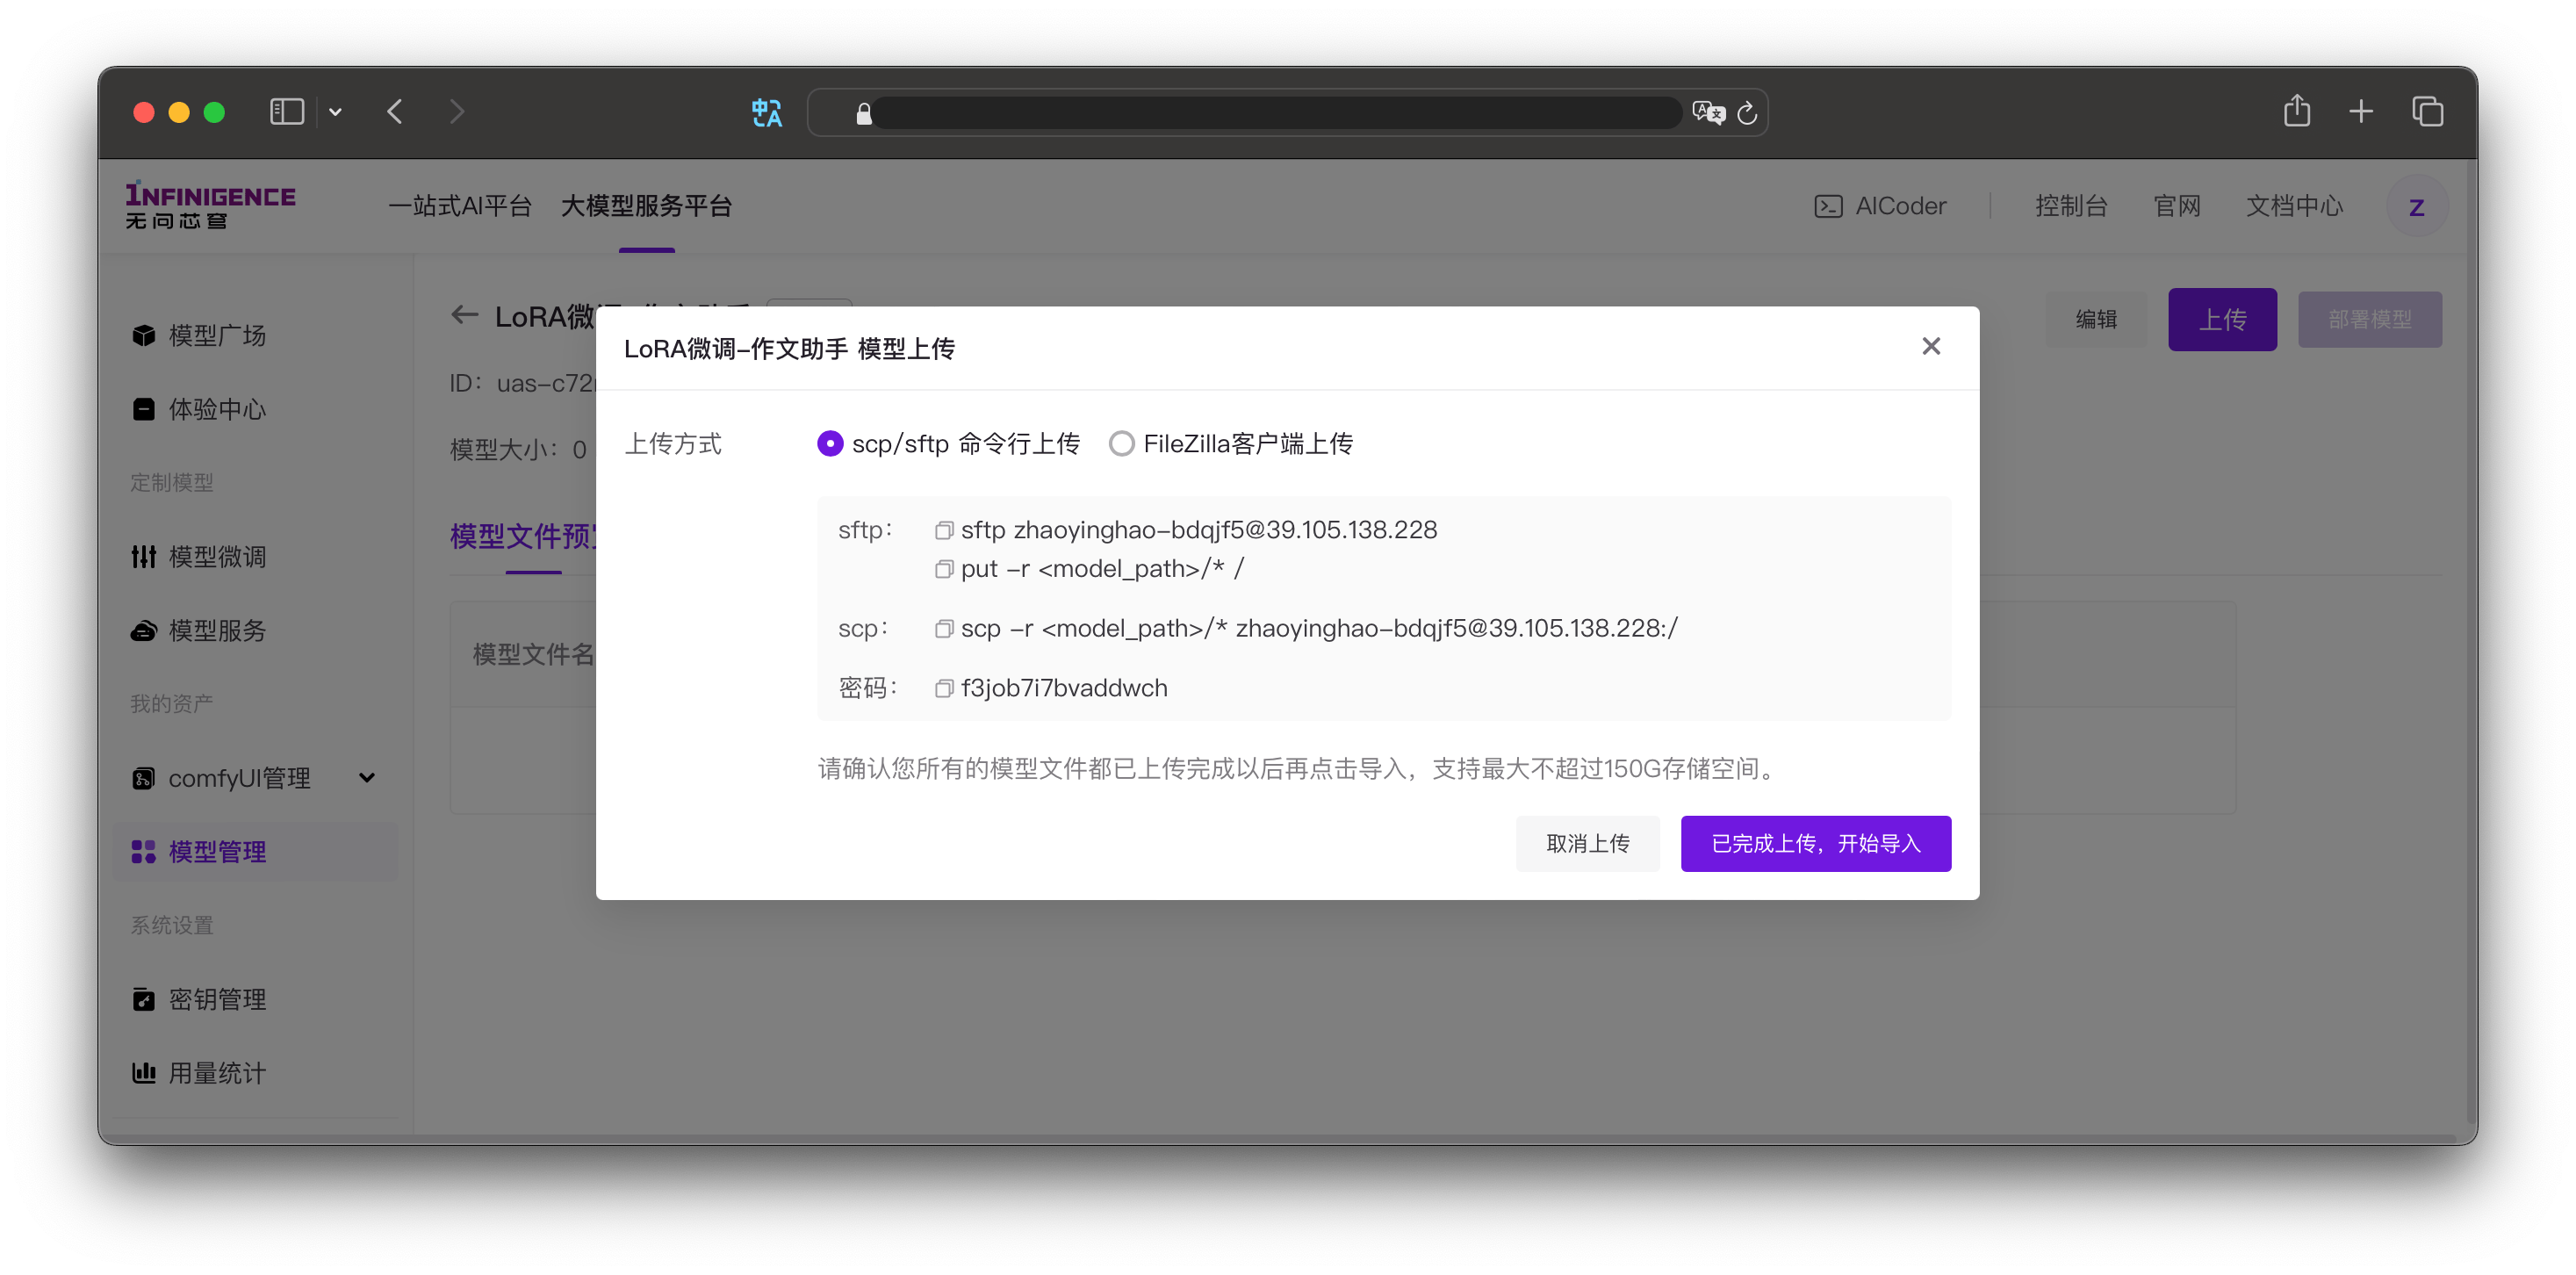Close the 模型上传 dialog
The height and width of the screenshot is (1275, 2576).
(x=1930, y=346)
